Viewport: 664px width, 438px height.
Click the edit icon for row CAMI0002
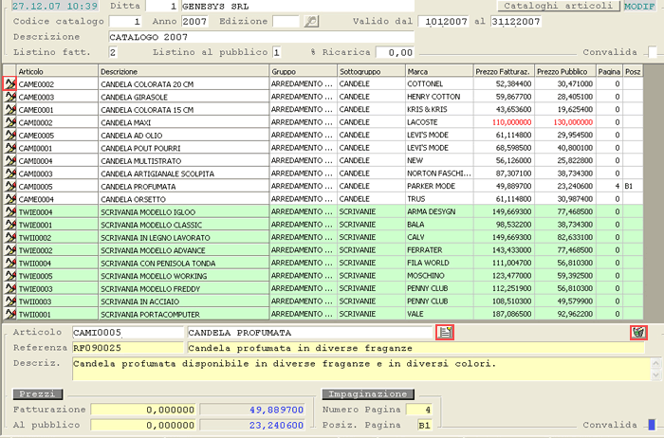[x=9, y=122]
